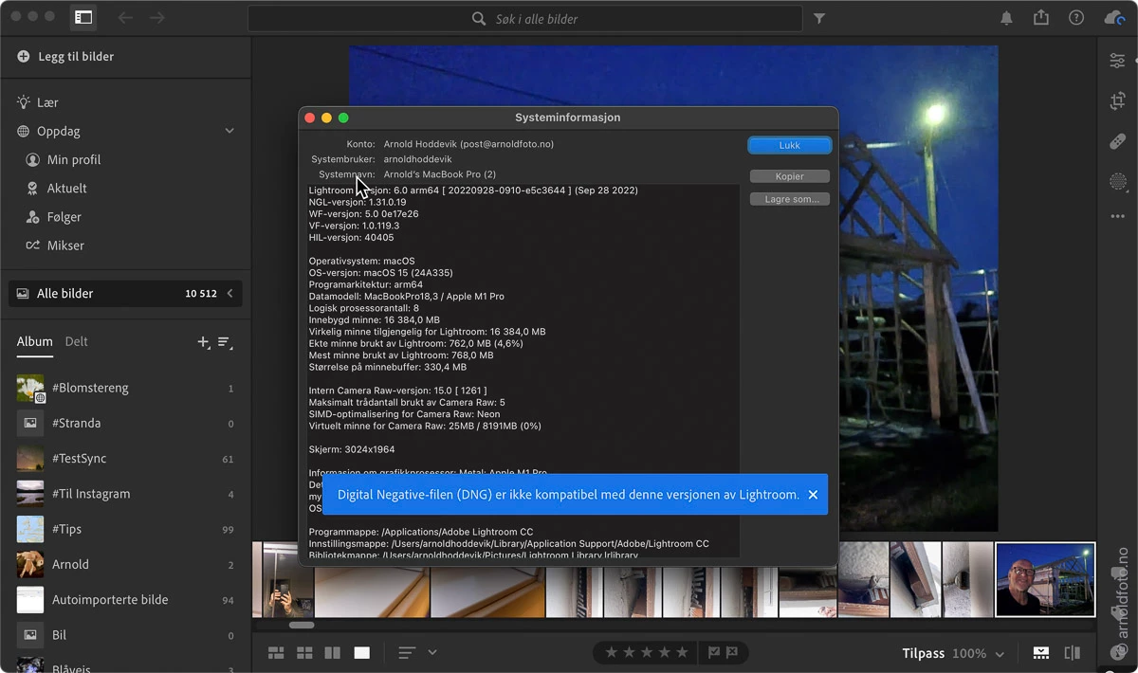
Task: Open the sort order control
Action: (x=407, y=653)
